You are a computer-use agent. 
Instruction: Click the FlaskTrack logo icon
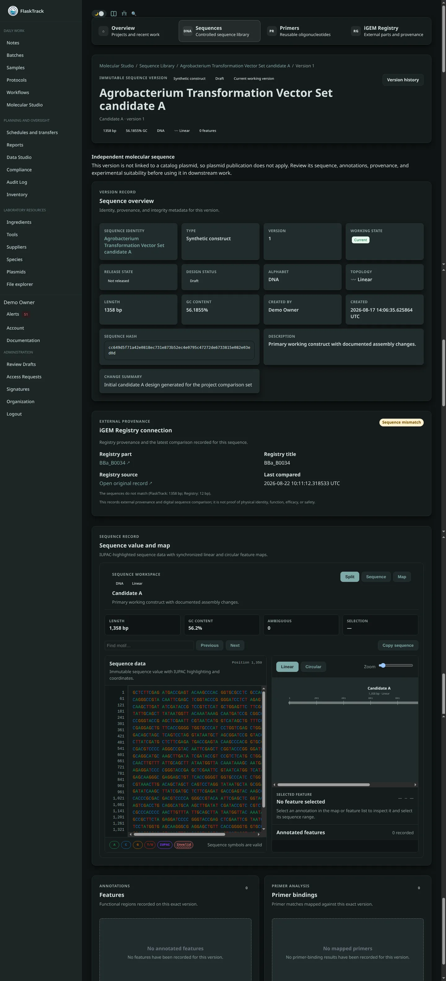13,11
